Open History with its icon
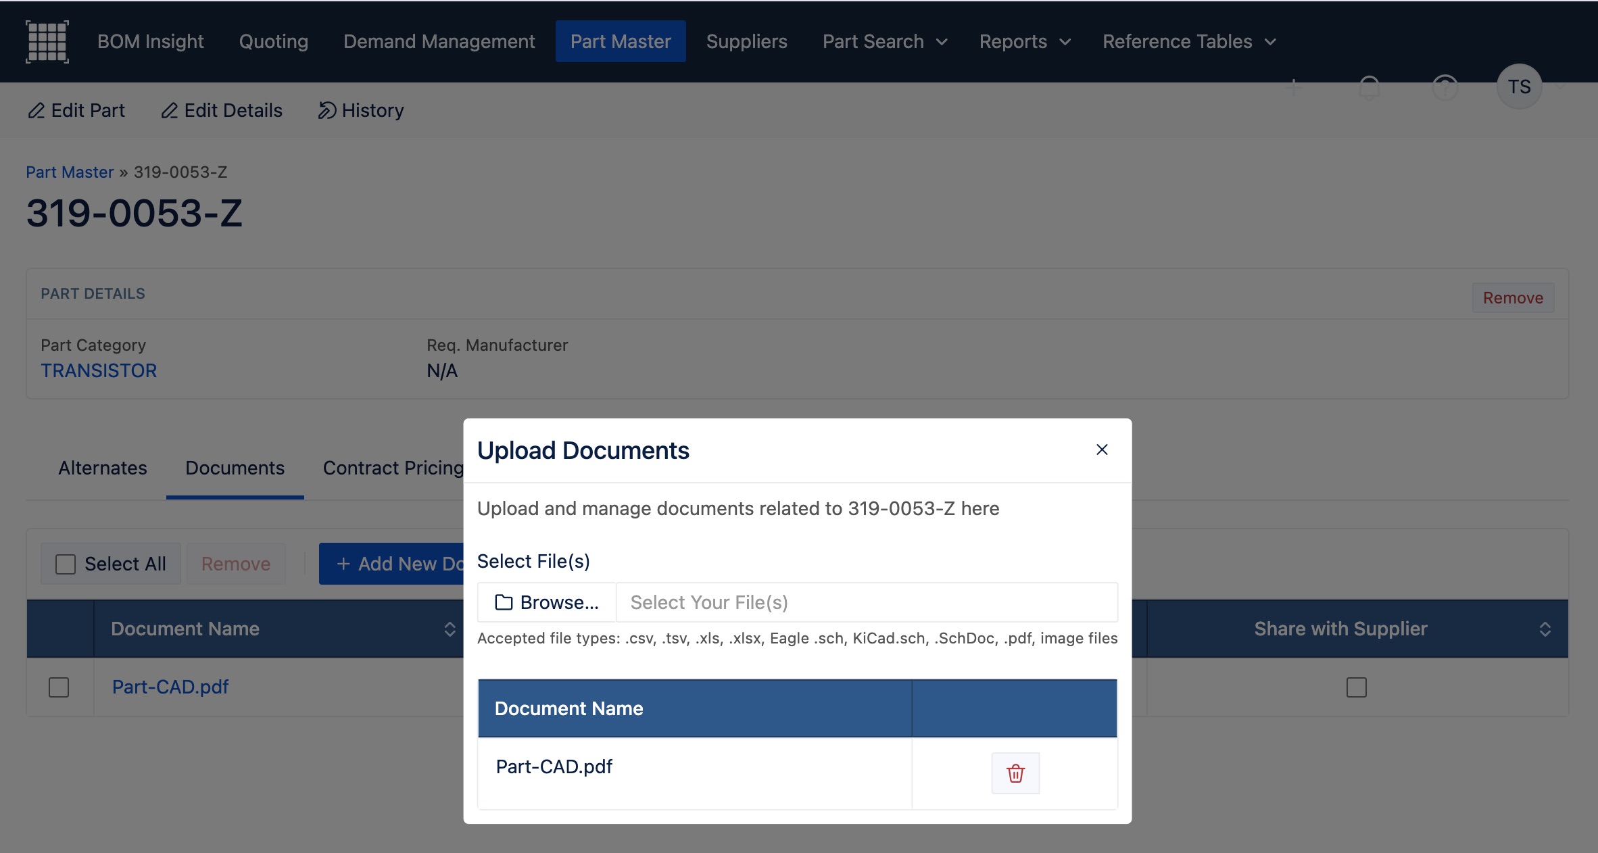The image size is (1598, 853). pyautogui.click(x=360, y=110)
